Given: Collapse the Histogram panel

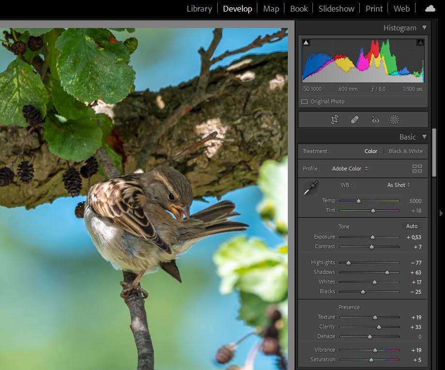Looking at the screenshot, I should 424,28.
